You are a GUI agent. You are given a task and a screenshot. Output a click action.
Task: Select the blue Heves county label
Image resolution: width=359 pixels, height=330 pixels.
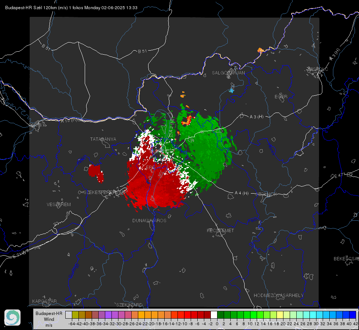point(271,149)
